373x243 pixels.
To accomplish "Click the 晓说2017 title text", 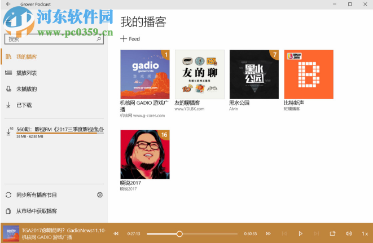I will pyautogui.click(x=130, y=183).
